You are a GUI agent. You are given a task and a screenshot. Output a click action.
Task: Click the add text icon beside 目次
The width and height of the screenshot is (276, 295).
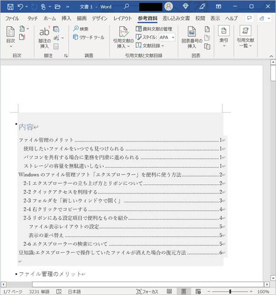point(22,29)
